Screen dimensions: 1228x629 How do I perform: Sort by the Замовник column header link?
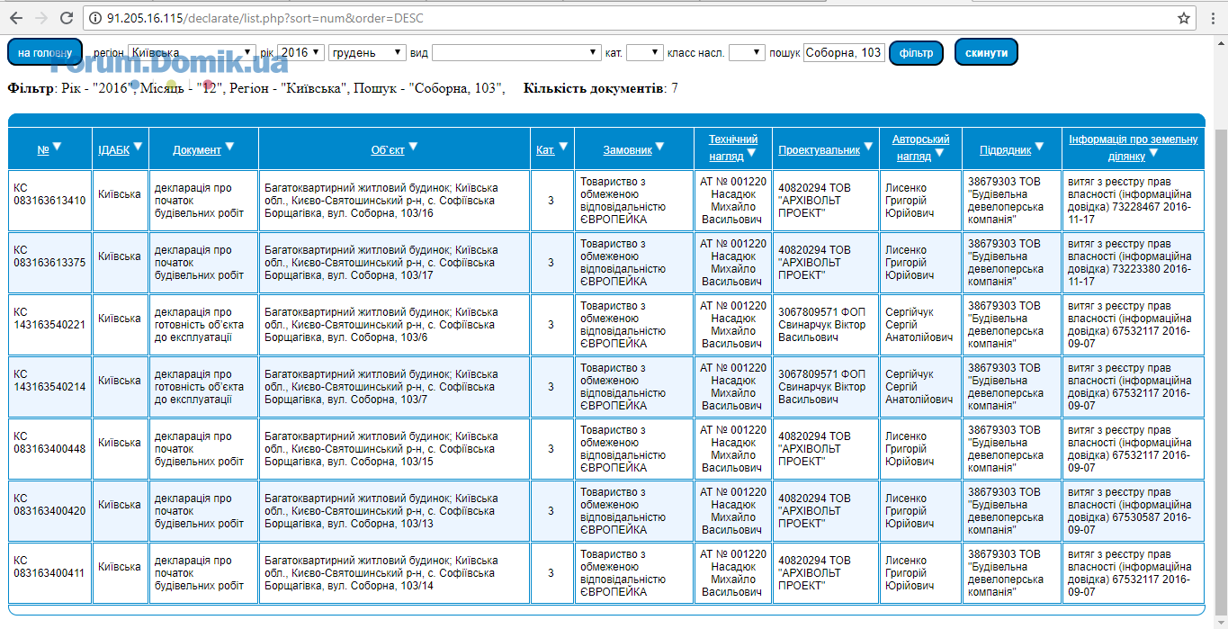(628, 150)
